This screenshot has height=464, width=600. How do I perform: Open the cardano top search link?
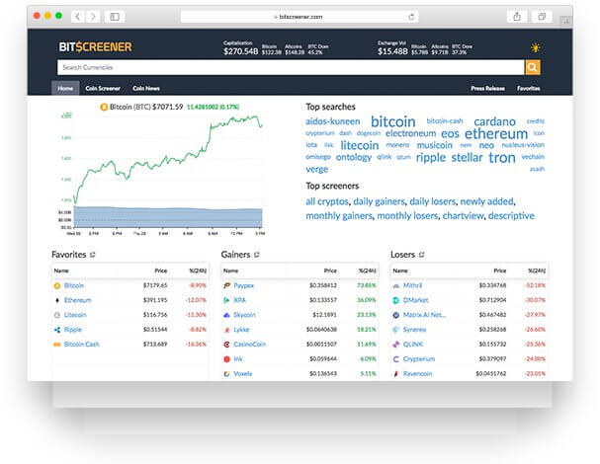(495, 121)
